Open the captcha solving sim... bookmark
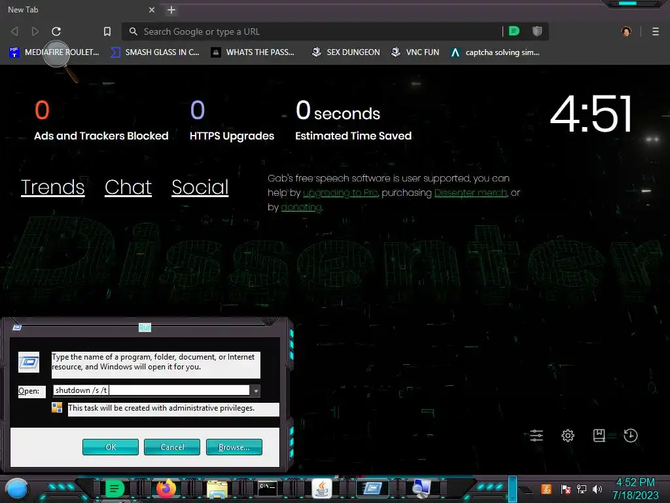Screen dimensions: 670x503 pyautogui.click(x=495, y=52)
